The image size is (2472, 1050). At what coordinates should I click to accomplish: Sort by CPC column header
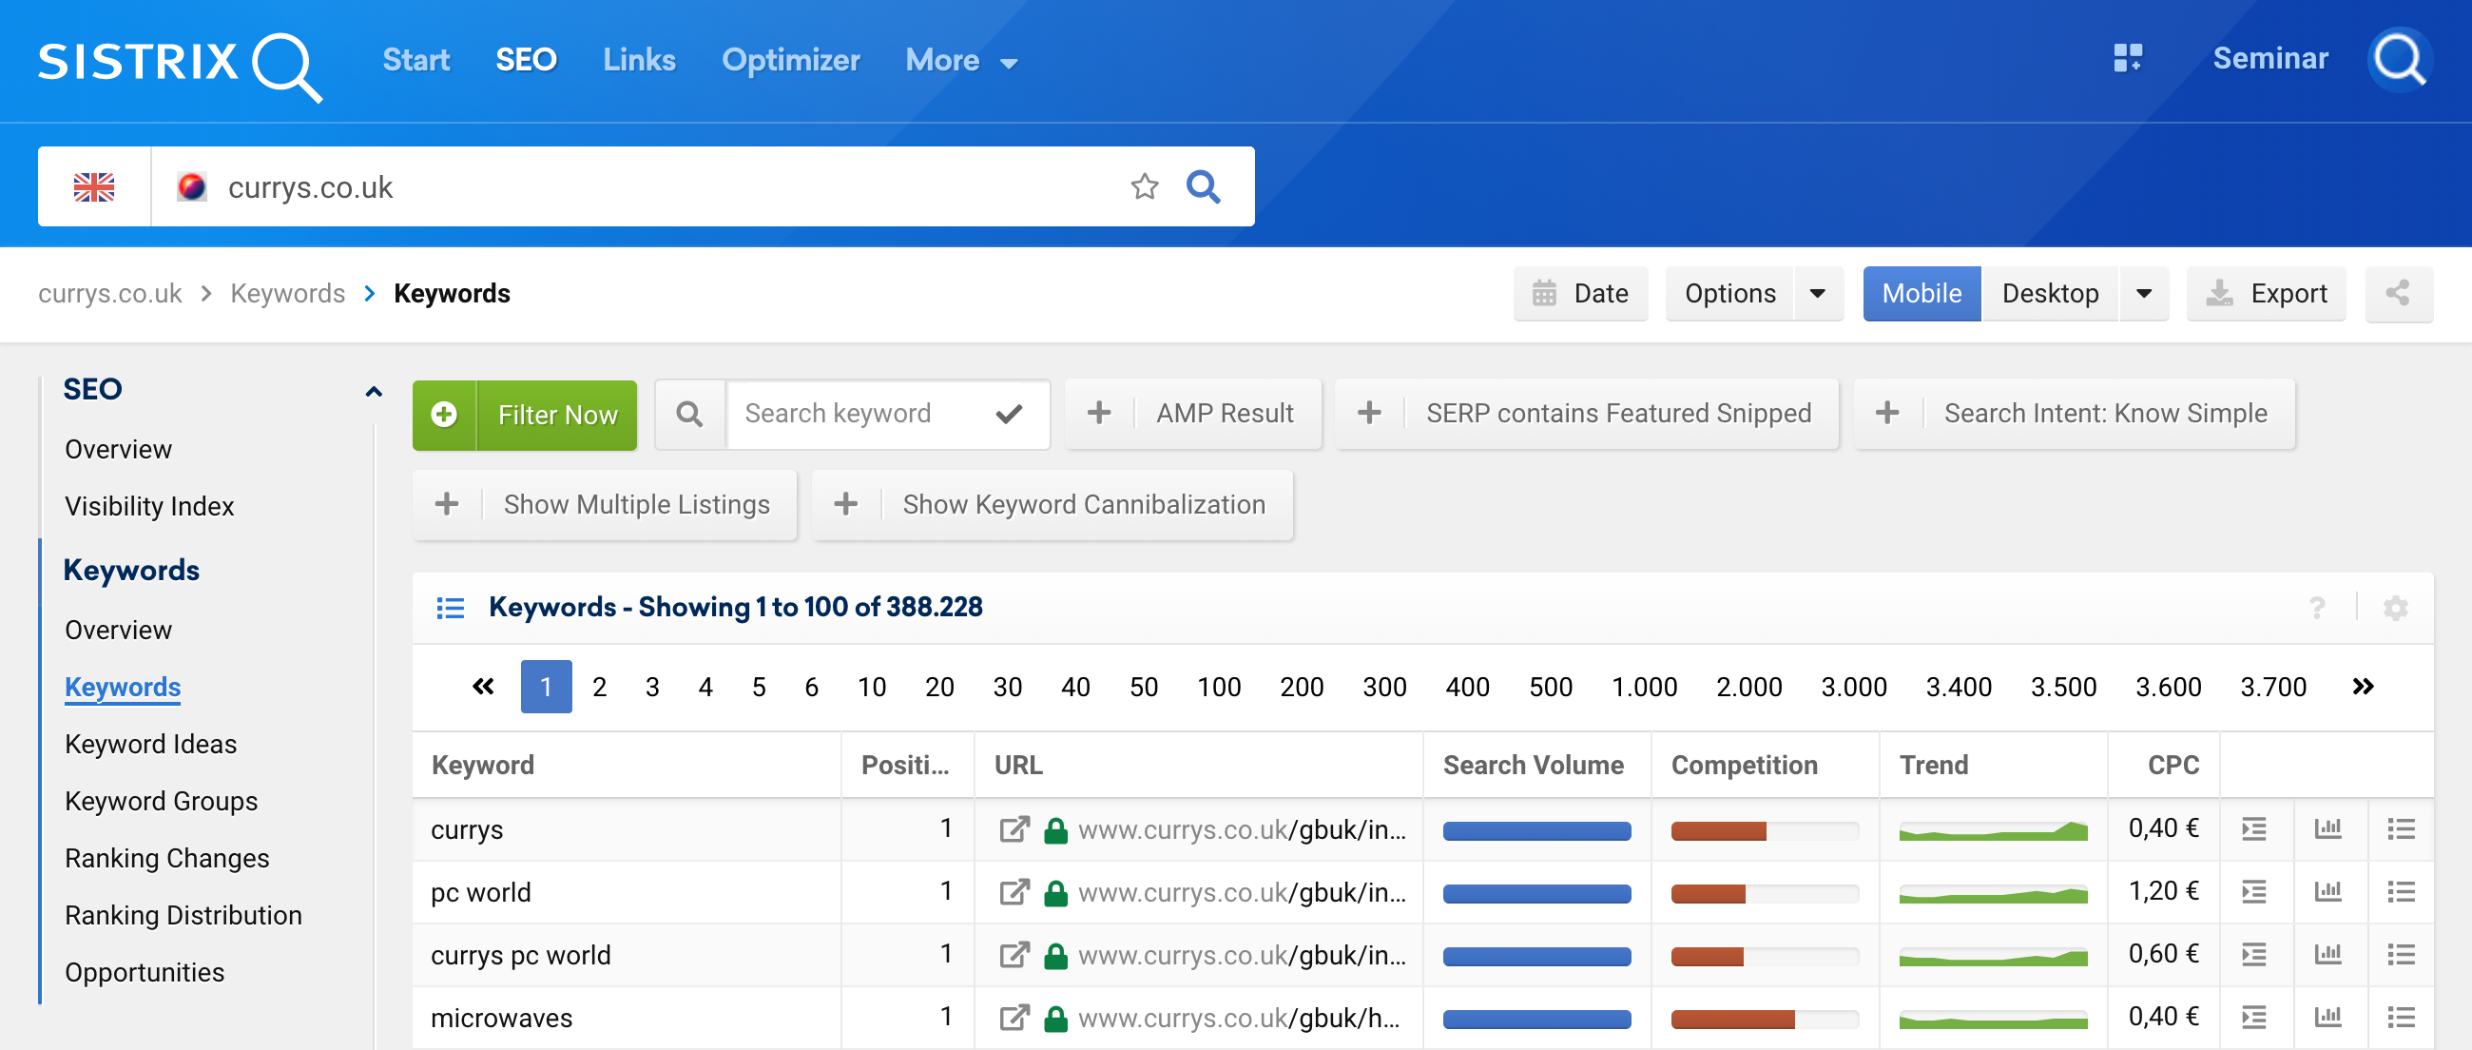coord(2173,765)
